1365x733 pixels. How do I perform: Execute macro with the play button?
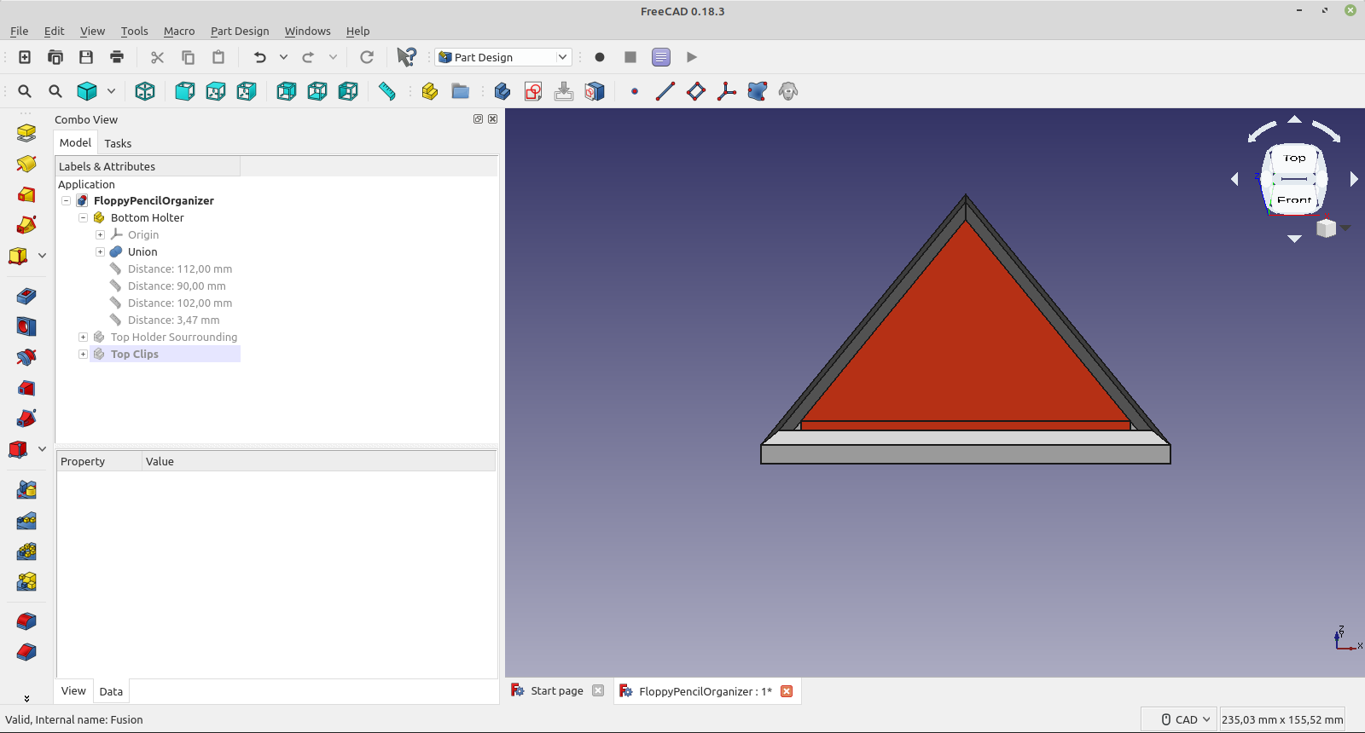(692, 57)
